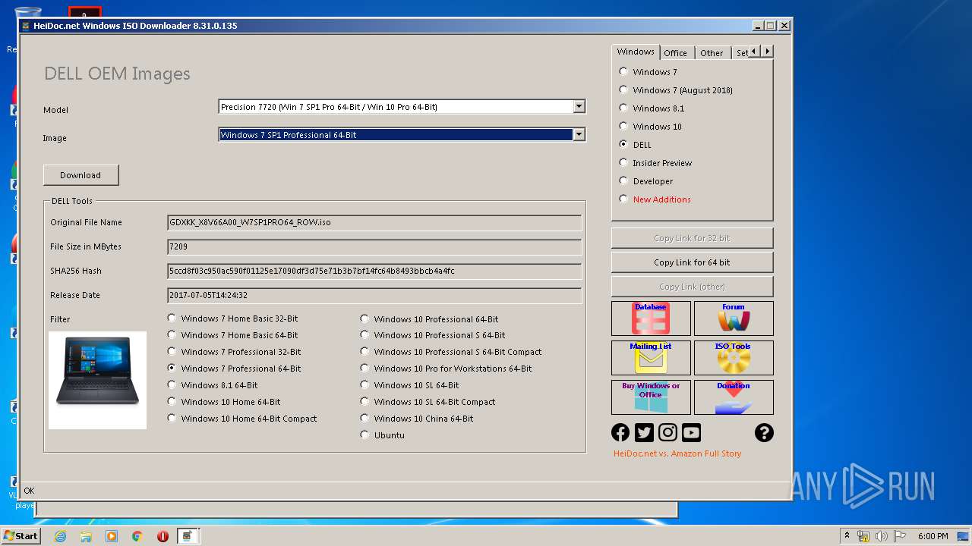Image resolution: width=972 pixels, height=546 pixels.
Task: Click the Release Date field
Action: [x=374, y=295]
